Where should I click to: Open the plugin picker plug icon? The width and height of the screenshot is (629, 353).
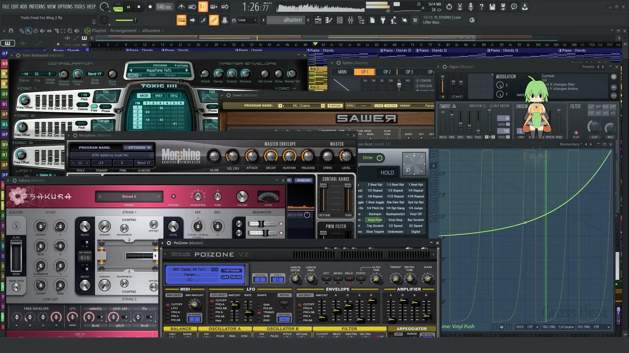pos(383,20)
